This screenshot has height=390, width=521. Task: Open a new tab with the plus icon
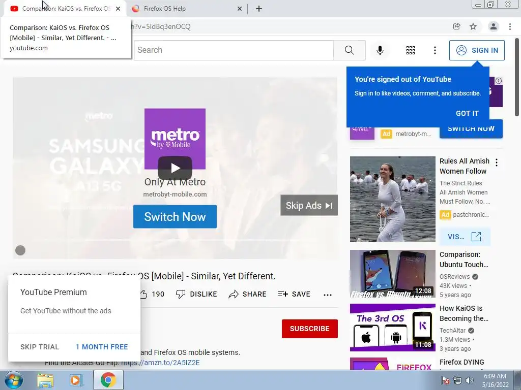(x=259, y=9)
